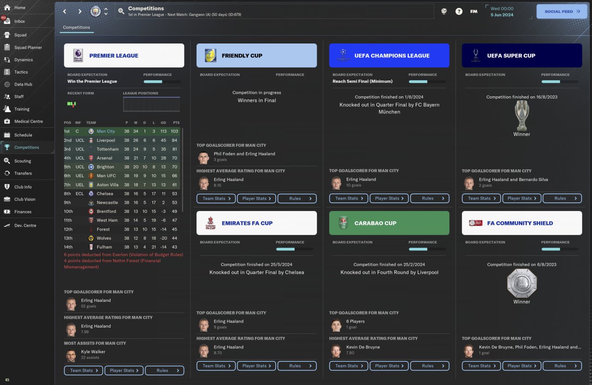Open the Medical Centre sidebar icon
The height and width of the screenshot is (385, 592).
pos(7,121)
